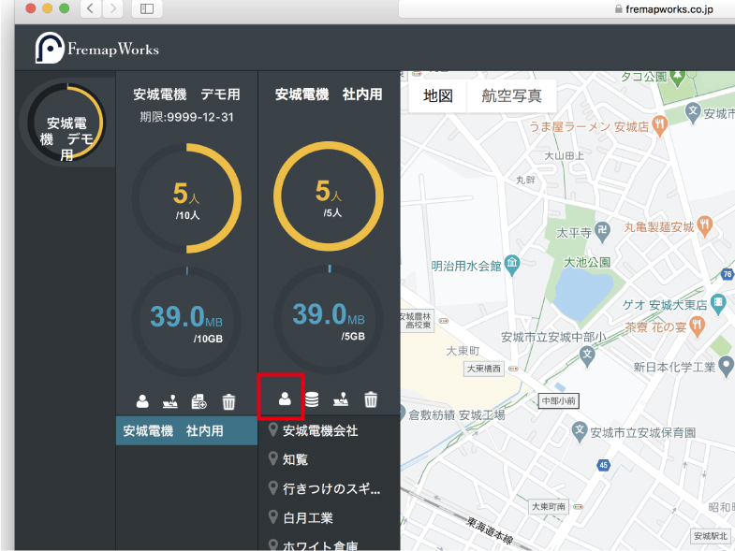Click the FremapWorks logo
This screenshot has height=551, width=735.
(97, 49)
